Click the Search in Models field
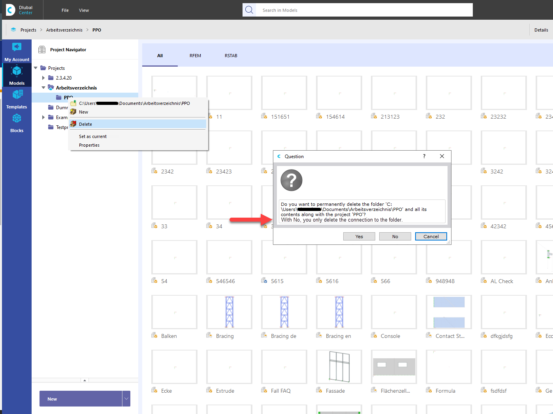553x414 pixels. pyautogui.click(x=364, y=10)
